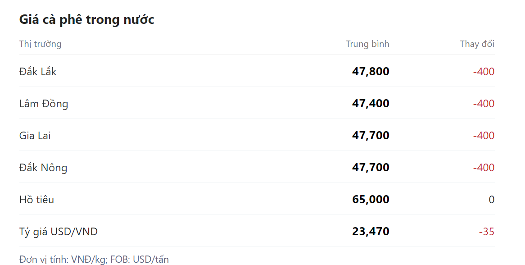The width and height of the screenshot is (525, 265).
Task: Click the Hồ tiêu row label
Action: click(x=36, y=200)
